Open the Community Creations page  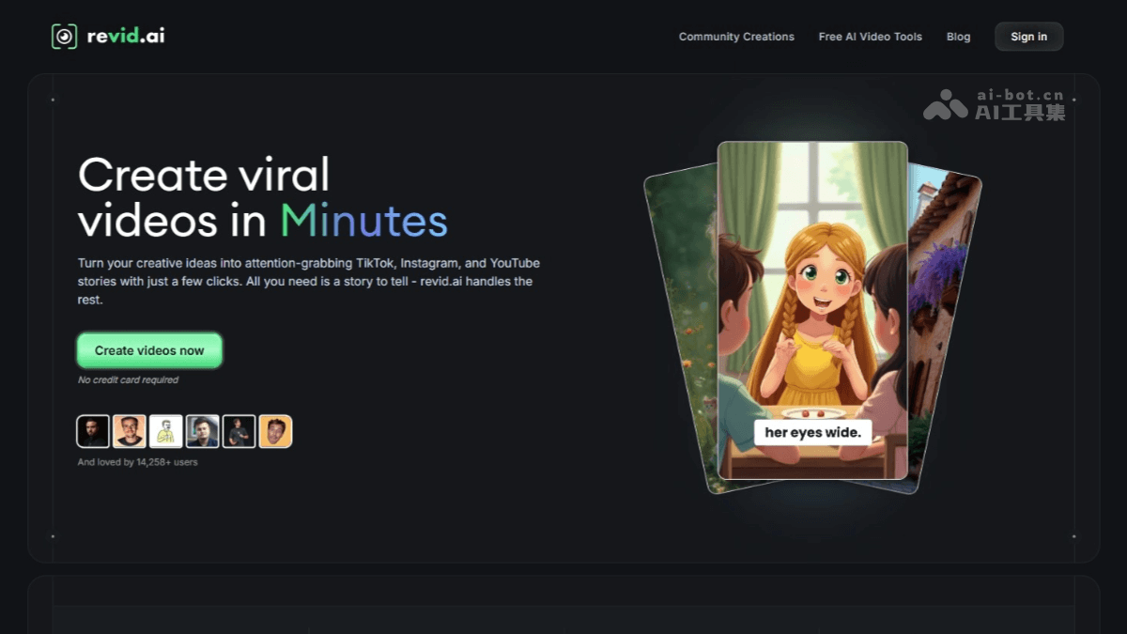point(736,37)
